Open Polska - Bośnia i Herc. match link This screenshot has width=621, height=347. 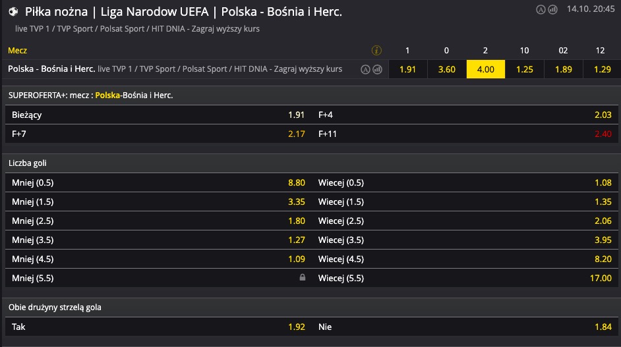[51, 69]
